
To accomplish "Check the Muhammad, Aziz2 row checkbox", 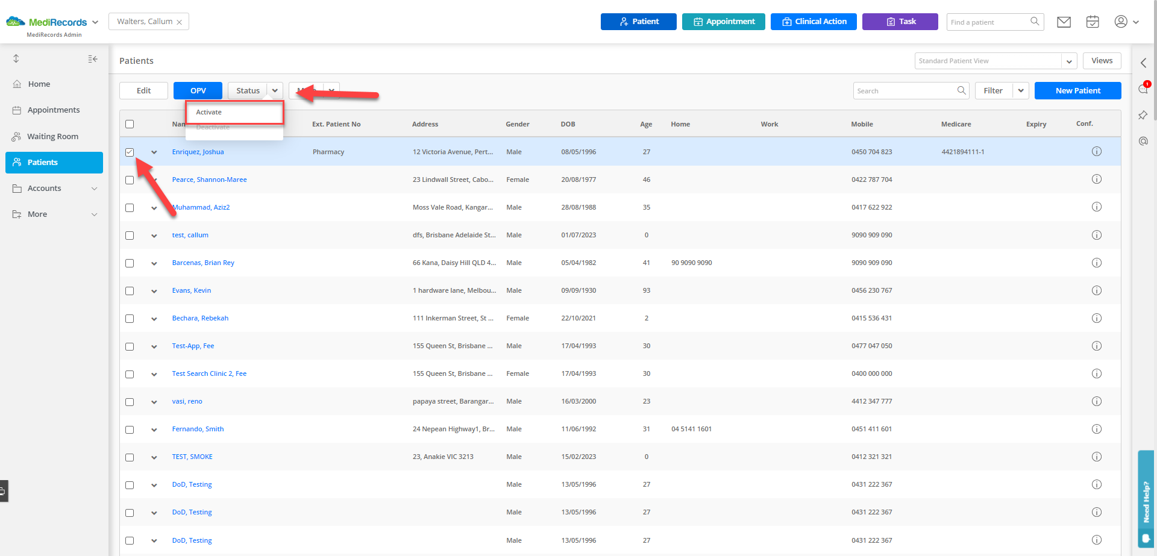I will 130,208.
